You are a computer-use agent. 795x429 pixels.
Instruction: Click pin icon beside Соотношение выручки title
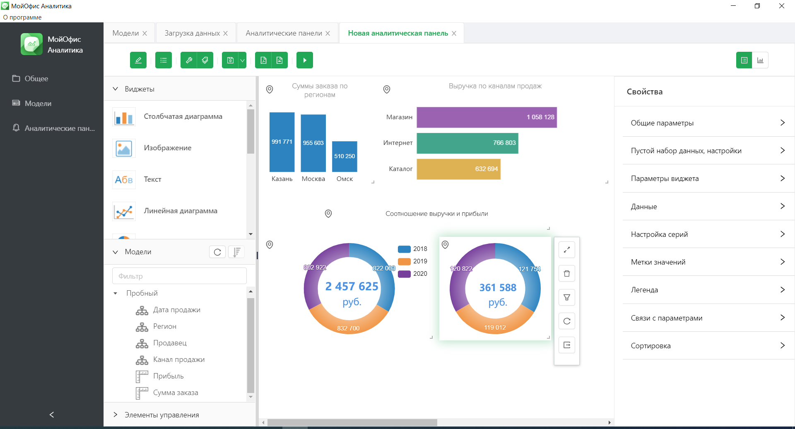(x=328, y=214)
